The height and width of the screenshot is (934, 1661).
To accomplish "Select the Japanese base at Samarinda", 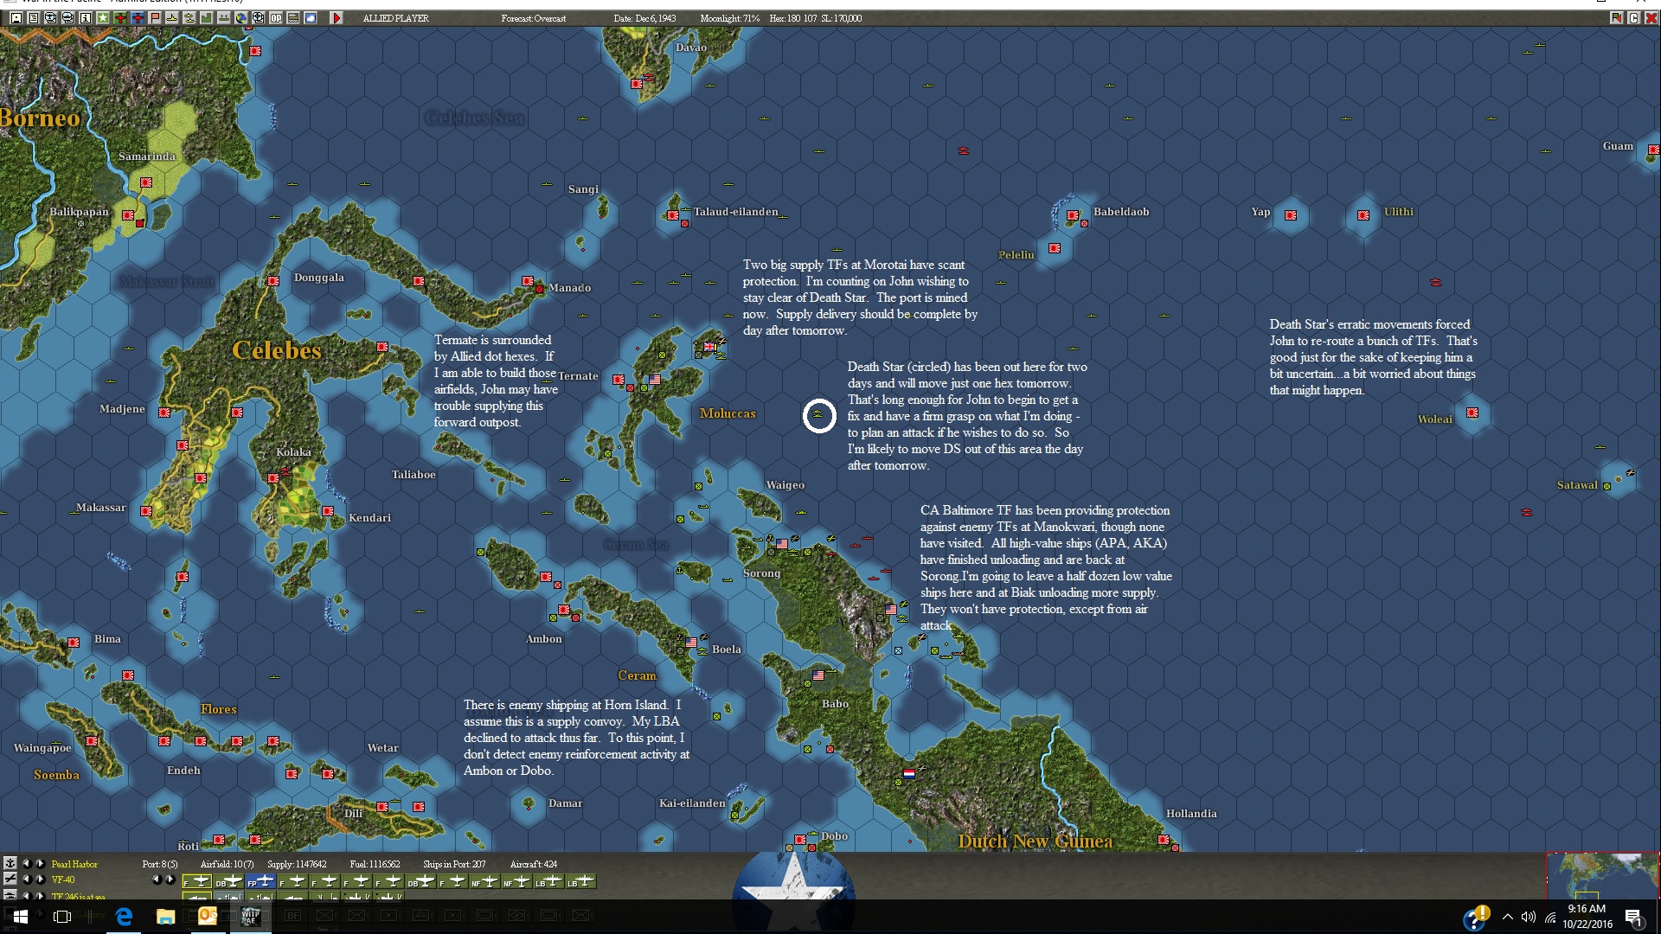I will [146, 182].
